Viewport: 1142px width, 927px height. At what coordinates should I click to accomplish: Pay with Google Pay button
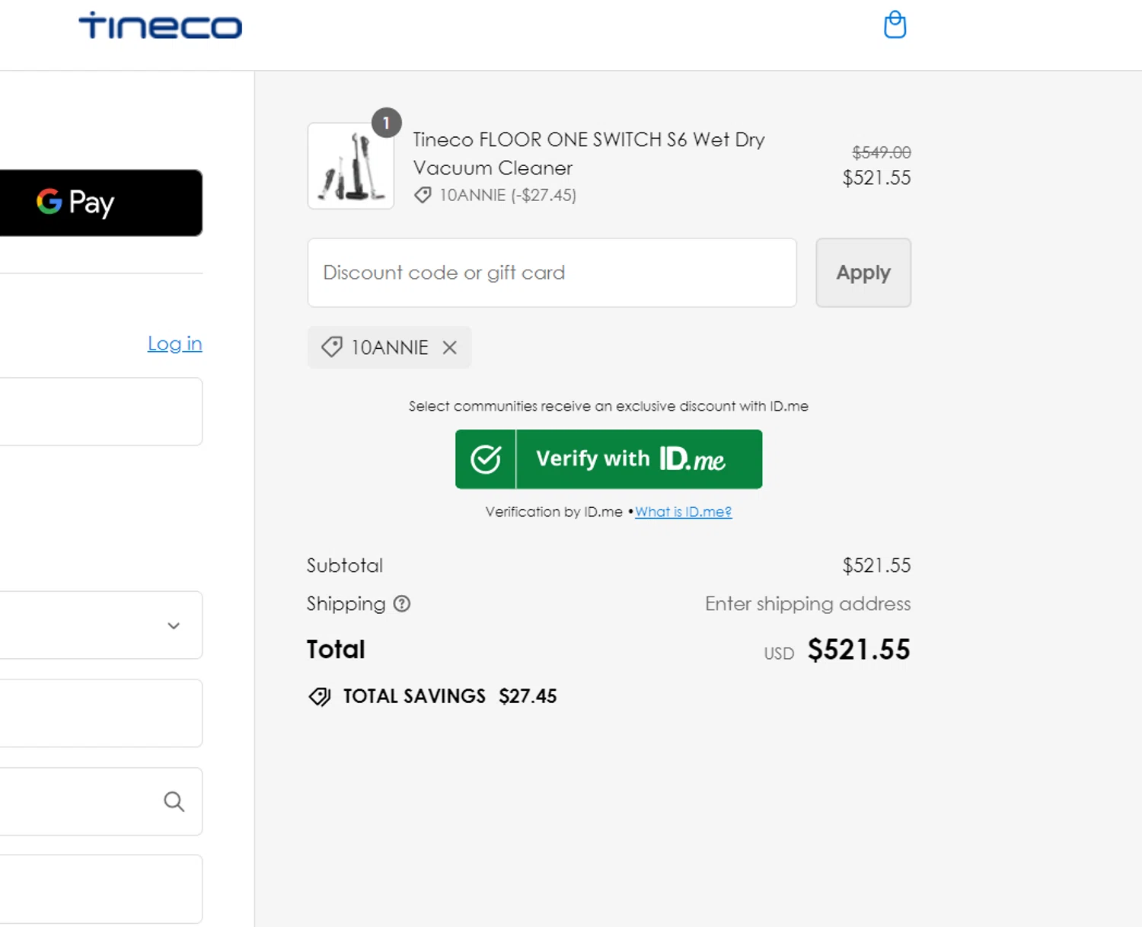[x=100, y=203]
